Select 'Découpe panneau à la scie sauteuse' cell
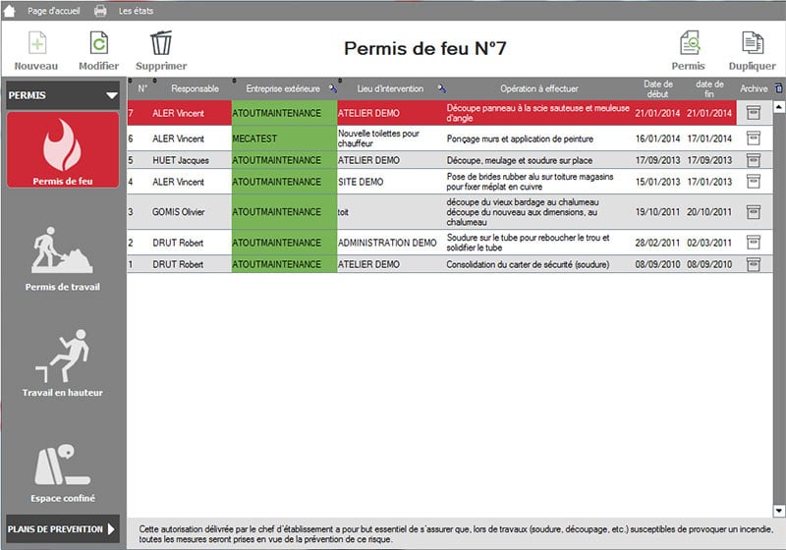Screen dimensions: 786x550 537,113
